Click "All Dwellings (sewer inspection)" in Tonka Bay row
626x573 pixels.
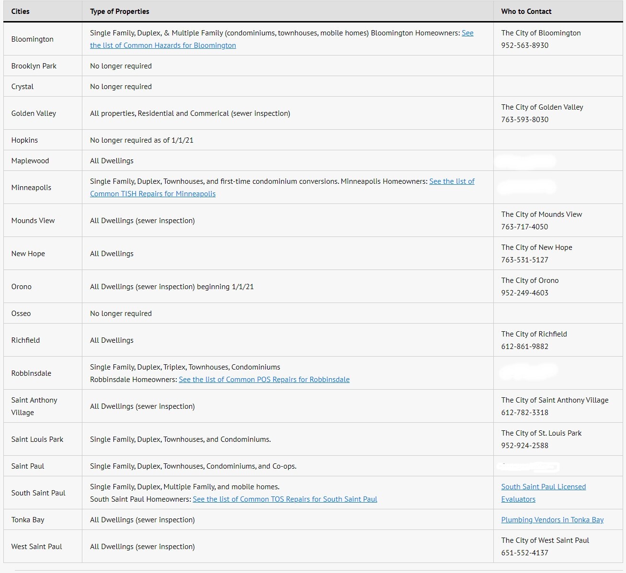pyautogui.click(x=142, y=520)
